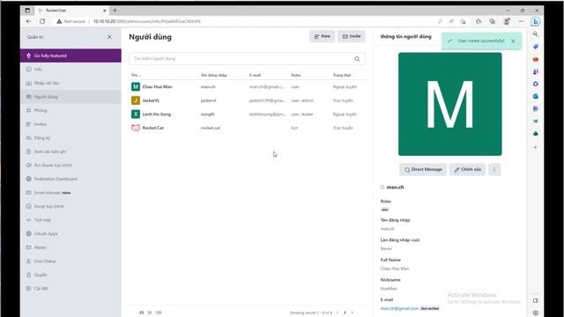Open the Info admin page
The image size is (564, 317).
pyautogui.click(x=70, y=70)
